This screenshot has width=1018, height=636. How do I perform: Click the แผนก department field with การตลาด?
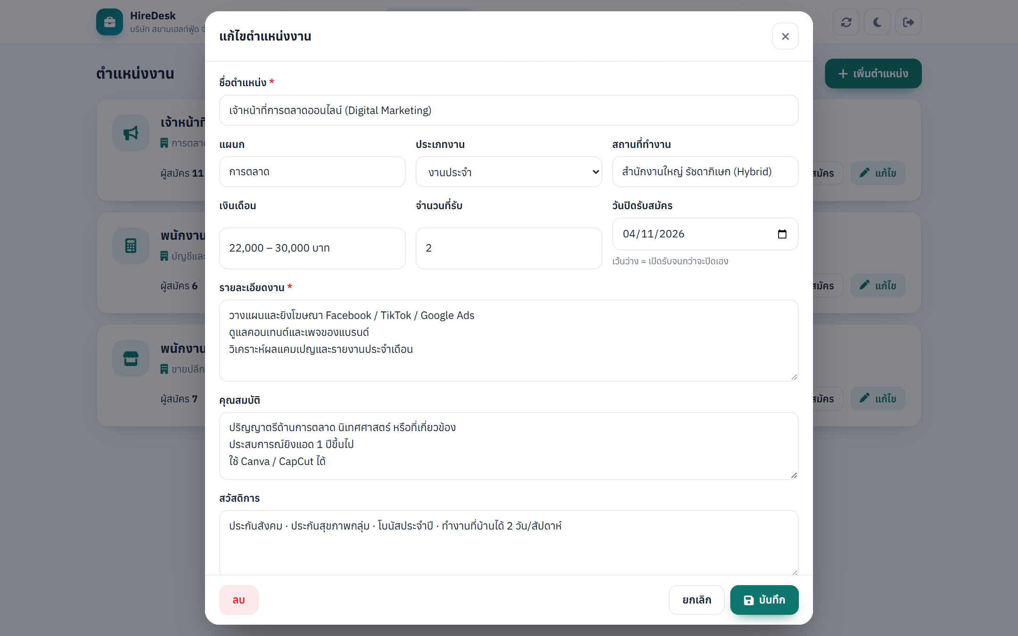312,172
